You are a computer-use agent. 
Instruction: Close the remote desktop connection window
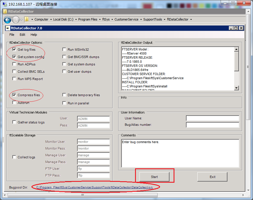[244, 3]
